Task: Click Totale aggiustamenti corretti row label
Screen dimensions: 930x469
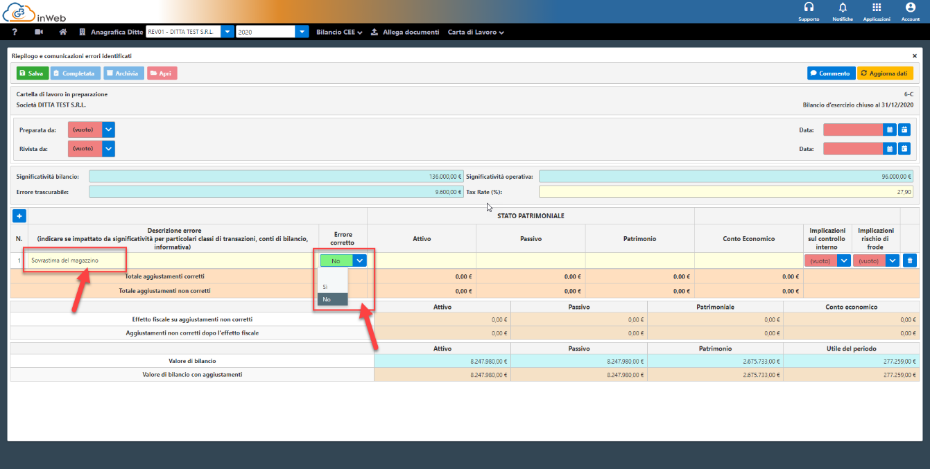Action: coord(164,276)
